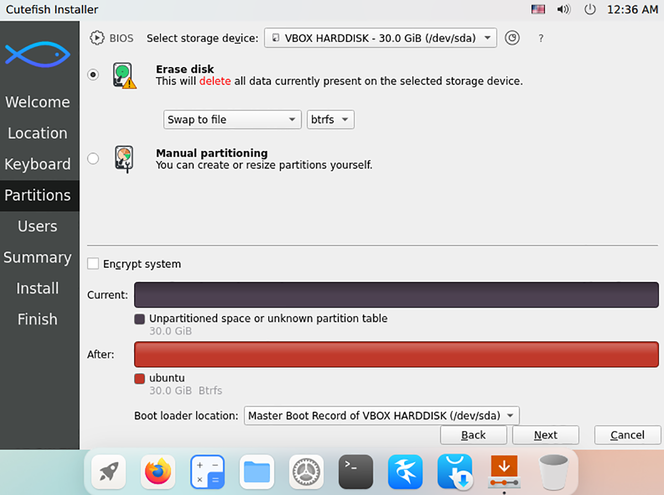Click the Back button
The image size is (664, 495).
(474, 435)
